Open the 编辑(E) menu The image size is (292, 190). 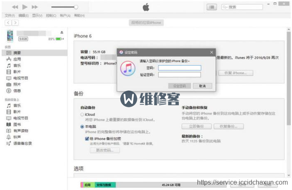[24, 15]
